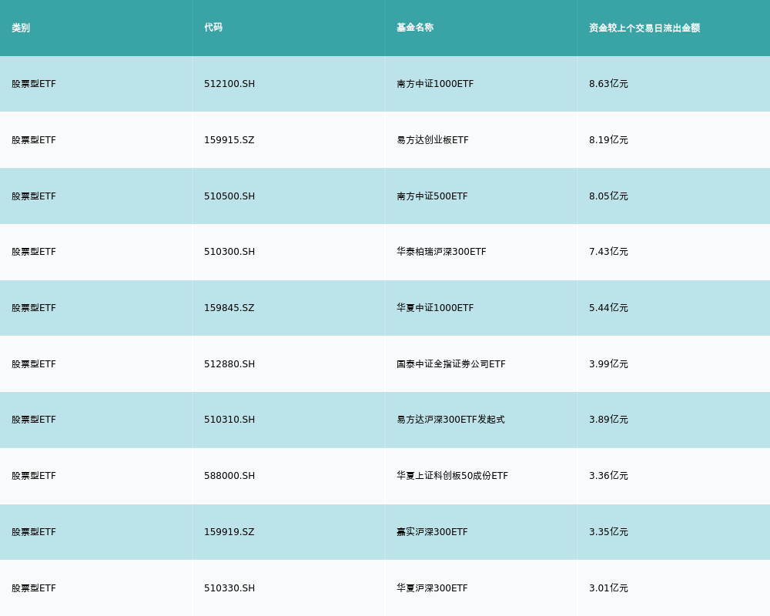Viewport: 770px width, 616px height.
Task: Select code 588000.SH
Action: 229,476
